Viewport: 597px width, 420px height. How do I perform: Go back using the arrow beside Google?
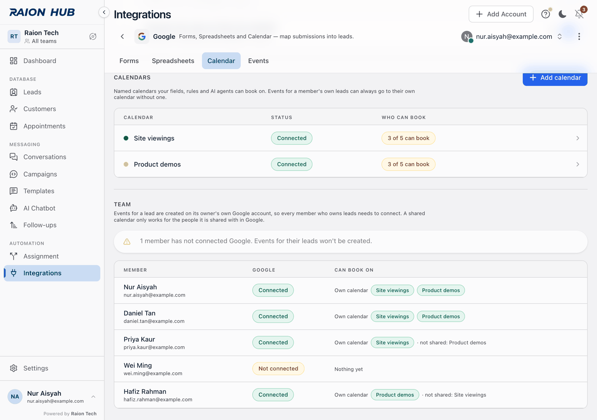122,37
